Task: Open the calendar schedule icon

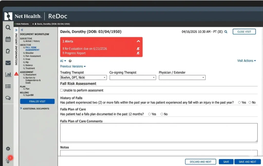Action: pyautogui.click(x=8, y=39)
